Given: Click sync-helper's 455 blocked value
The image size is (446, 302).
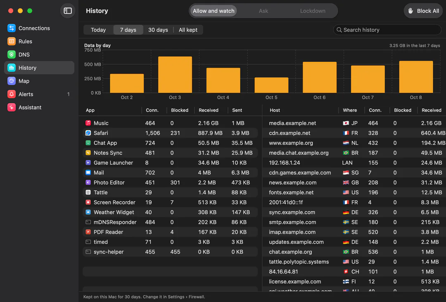Looking at the screenshot, I should (175, 252).
